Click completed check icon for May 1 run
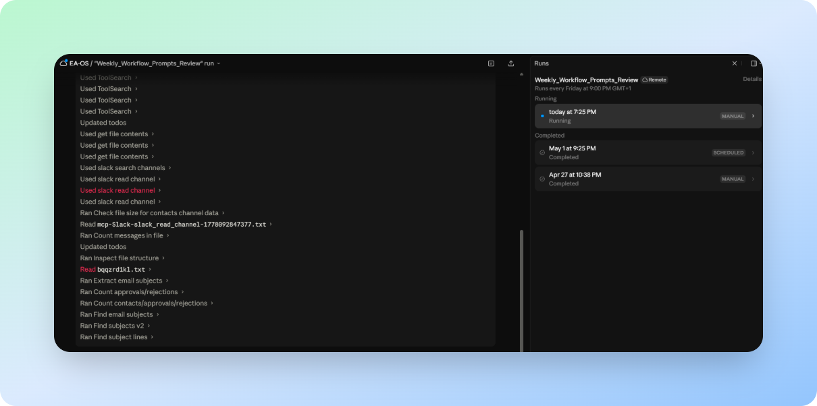The image size is (817, 406). (x=542, y=152)
